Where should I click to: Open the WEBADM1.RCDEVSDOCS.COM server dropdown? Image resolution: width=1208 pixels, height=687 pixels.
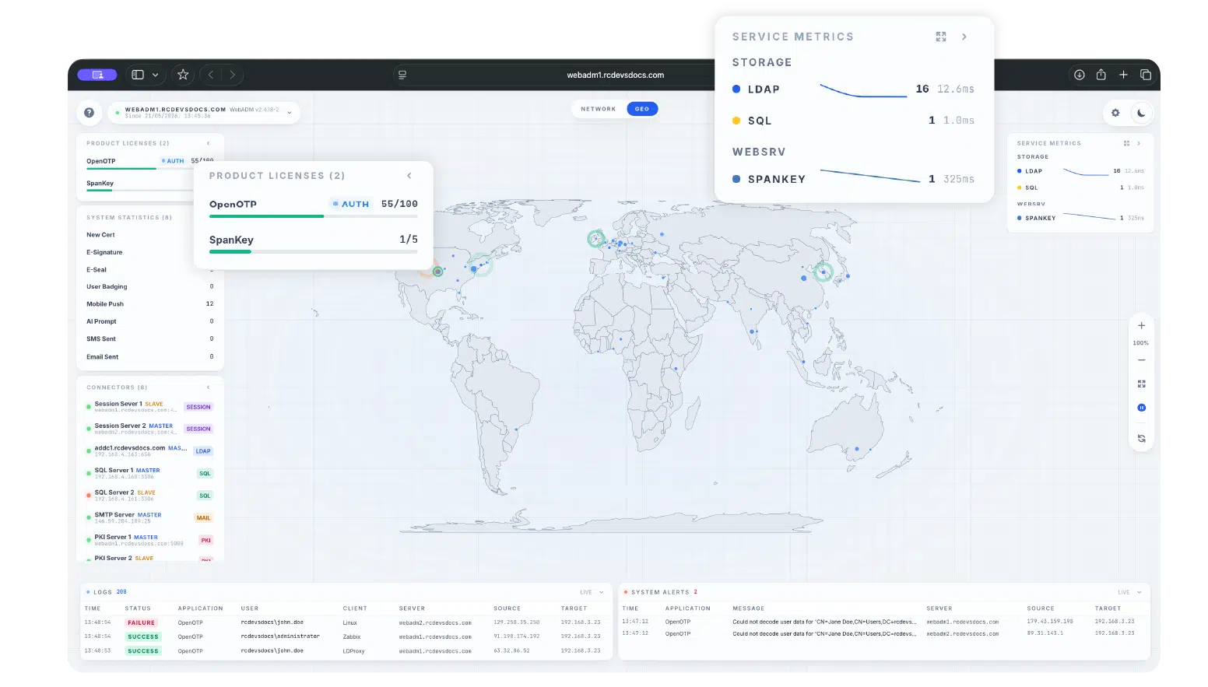click(290, 113)
